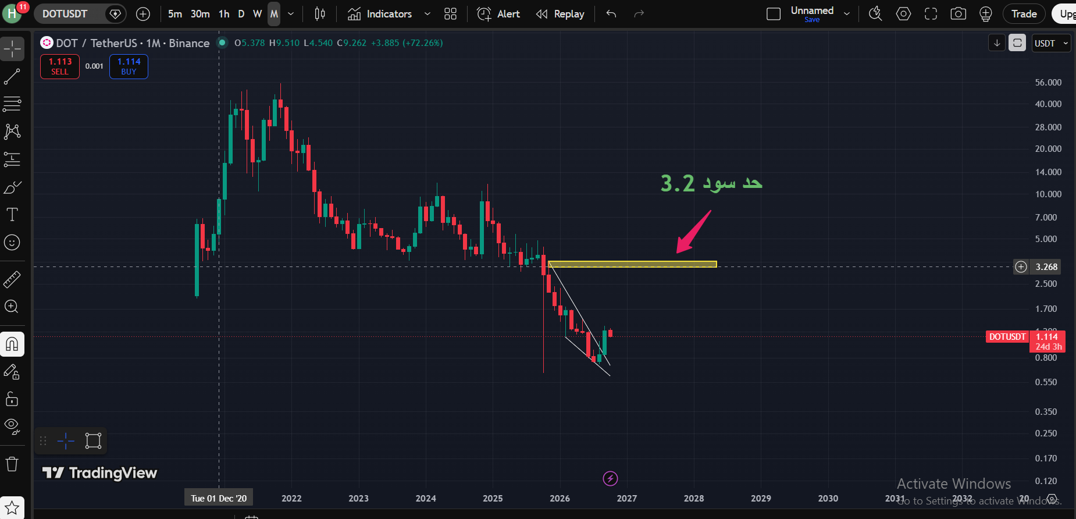1076x519 pixels.
Task: Open the emoji icons tool
Action: [x=12, y=243]
